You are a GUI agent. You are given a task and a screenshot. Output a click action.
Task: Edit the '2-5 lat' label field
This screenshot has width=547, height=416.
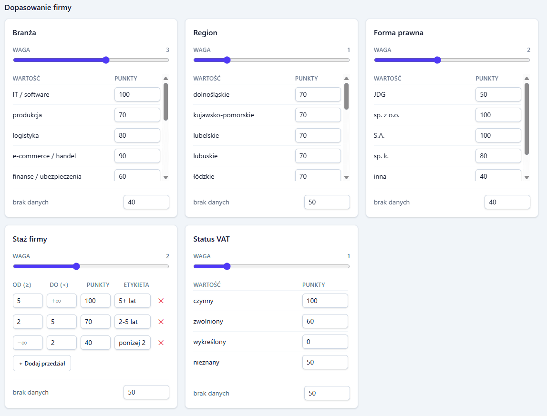[x=133, y=322]
